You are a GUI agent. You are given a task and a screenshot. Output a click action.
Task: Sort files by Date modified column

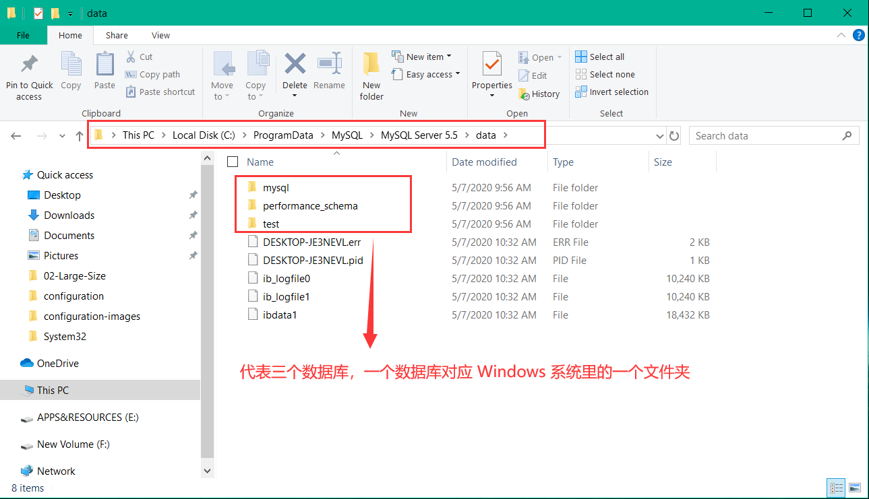point(484,162)
